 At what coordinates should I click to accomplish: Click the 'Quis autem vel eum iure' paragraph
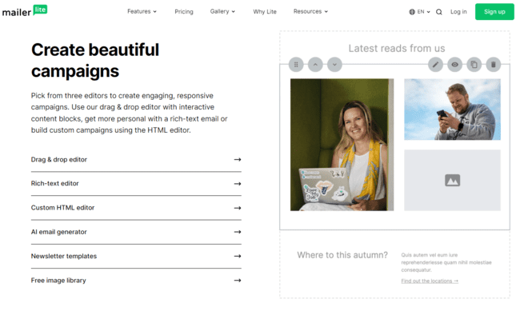pyautogui.click(x=446, y=262)
